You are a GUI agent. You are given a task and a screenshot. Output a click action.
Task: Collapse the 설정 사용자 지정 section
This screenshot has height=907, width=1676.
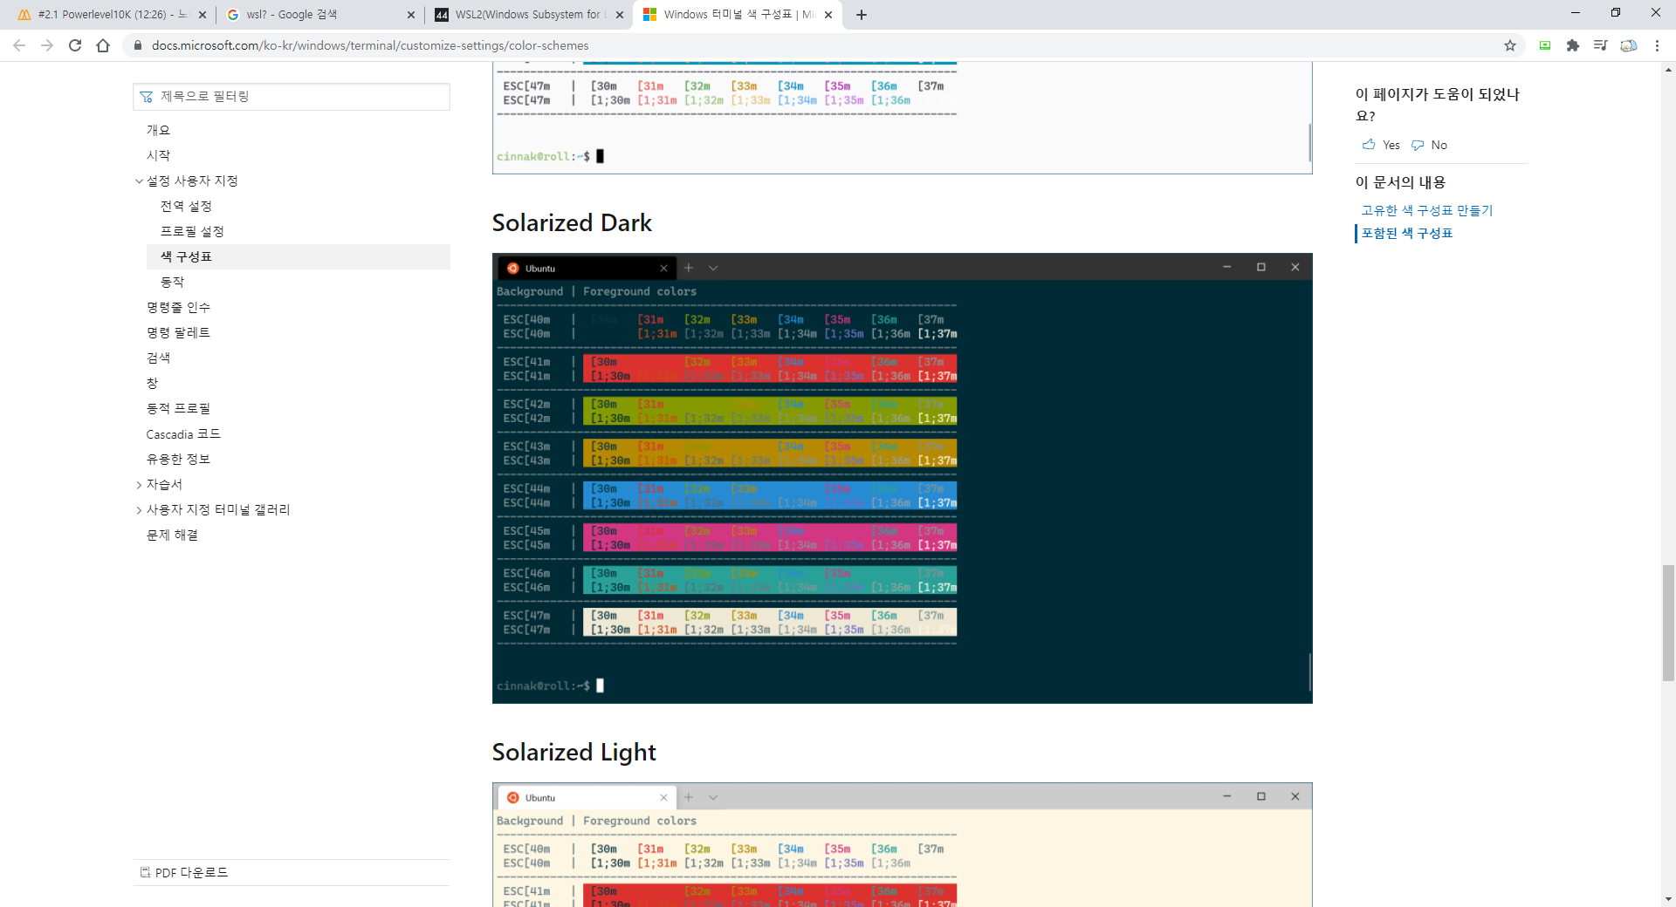coord(138,181)
